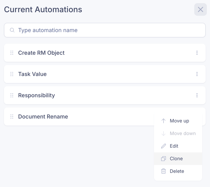210x187 pixels.
Task: Close the Current Automations panel
Action: tap(201, 9)
